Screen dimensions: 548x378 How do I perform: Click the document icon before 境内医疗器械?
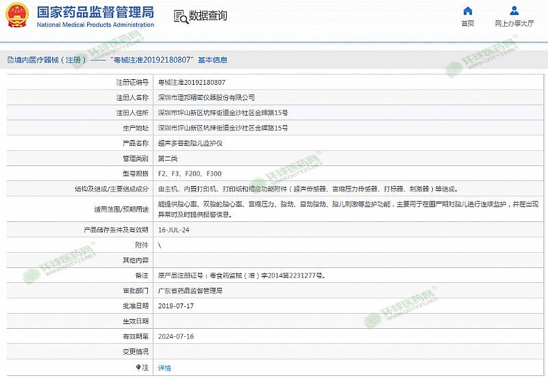pyautogui.click(x=10, y=60)
